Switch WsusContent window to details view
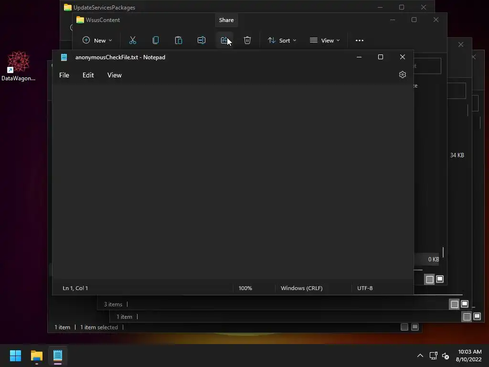The image size is (489, 367). [x=429, y=279]
